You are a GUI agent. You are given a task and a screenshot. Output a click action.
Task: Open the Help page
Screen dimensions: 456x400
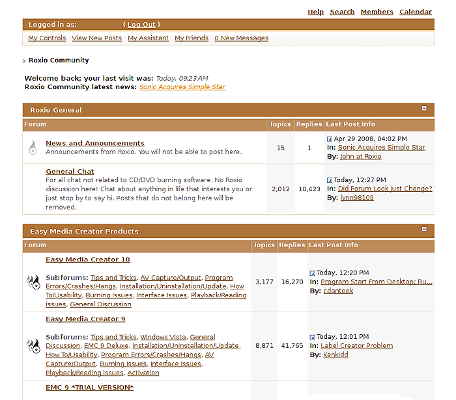(315, 12)
